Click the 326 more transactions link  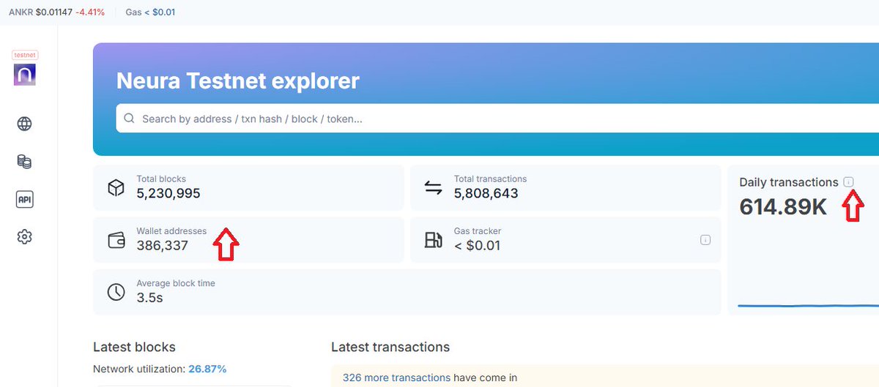coord(396,377)
